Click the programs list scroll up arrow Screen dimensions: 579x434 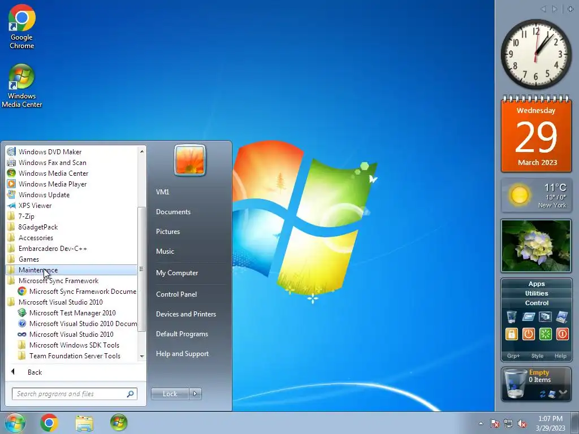point(142,151)
